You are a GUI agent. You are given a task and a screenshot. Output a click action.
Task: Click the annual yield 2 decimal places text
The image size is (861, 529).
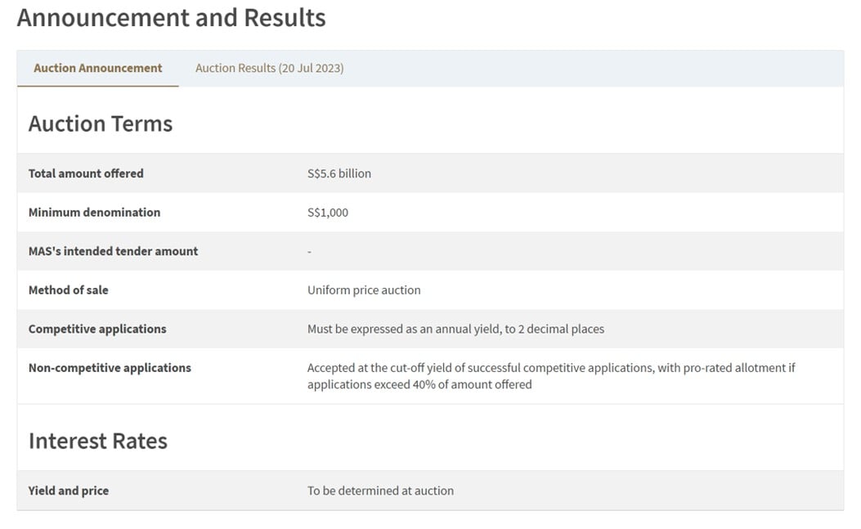point(455,329)
